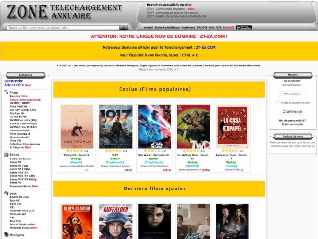Tick "Ne pas se souvenir de moi" checkbox
The image size is (318, 239).
point(277,102)
